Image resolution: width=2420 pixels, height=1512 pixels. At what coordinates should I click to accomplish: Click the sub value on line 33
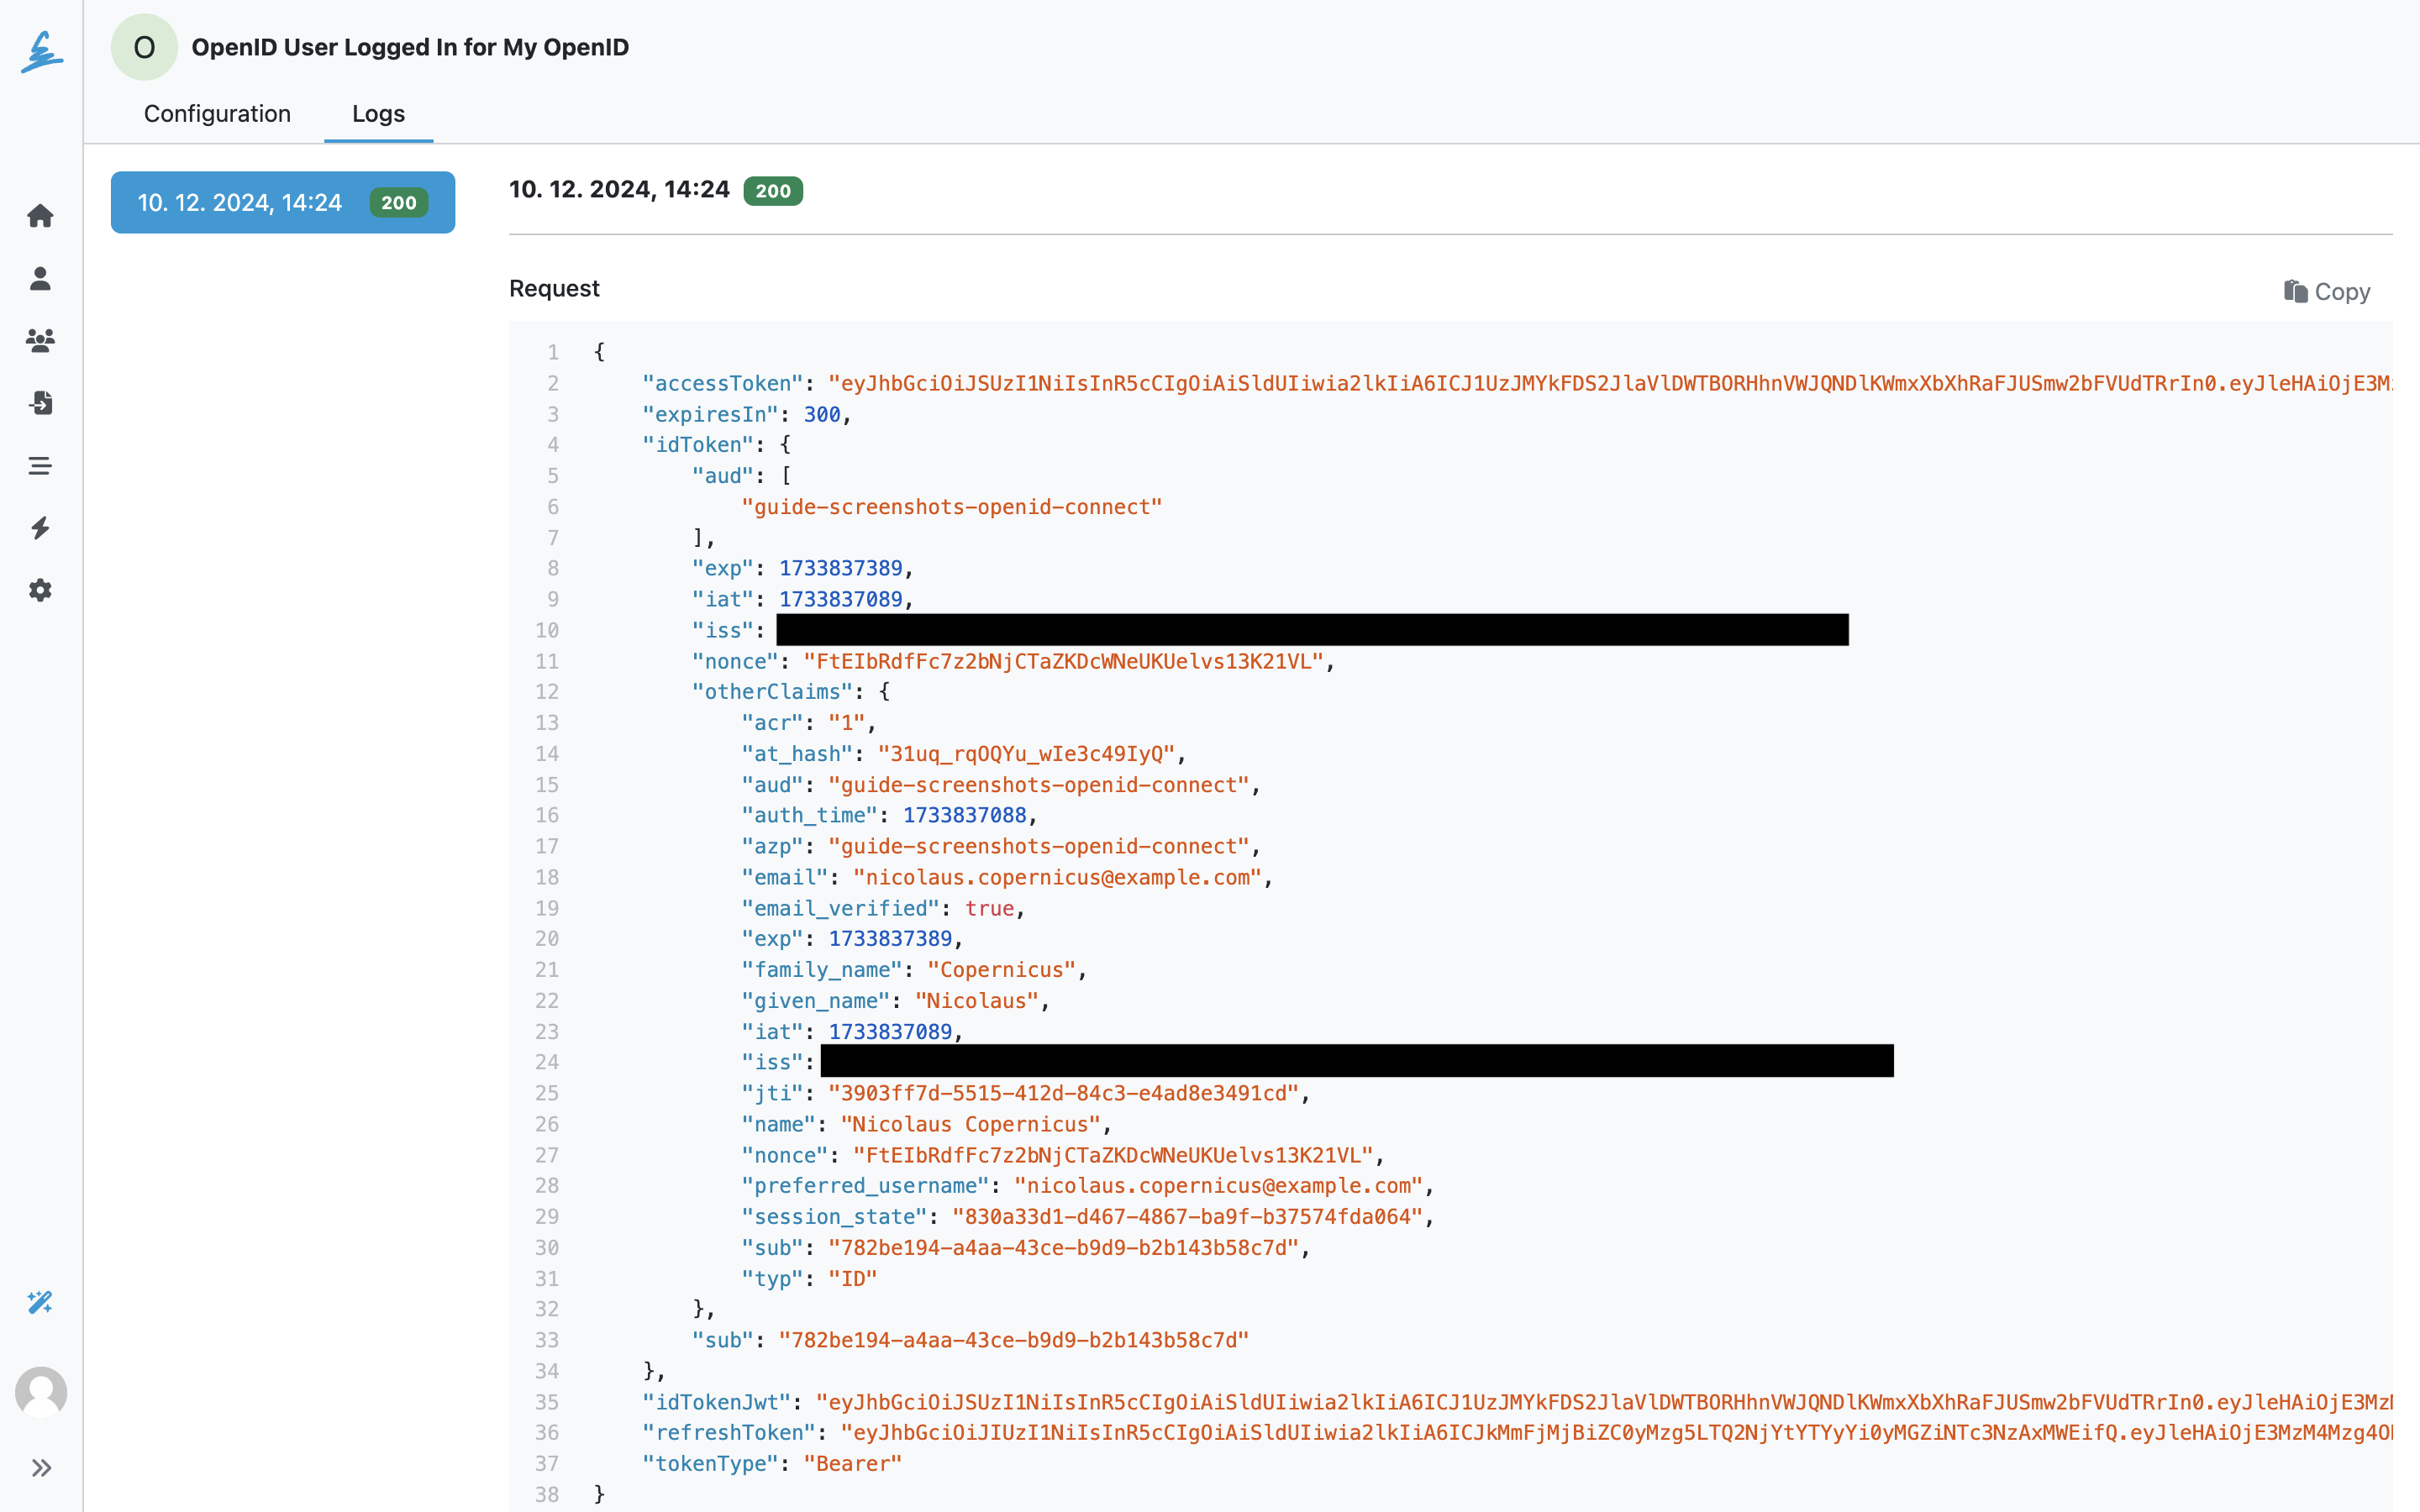[1014, 1340]
